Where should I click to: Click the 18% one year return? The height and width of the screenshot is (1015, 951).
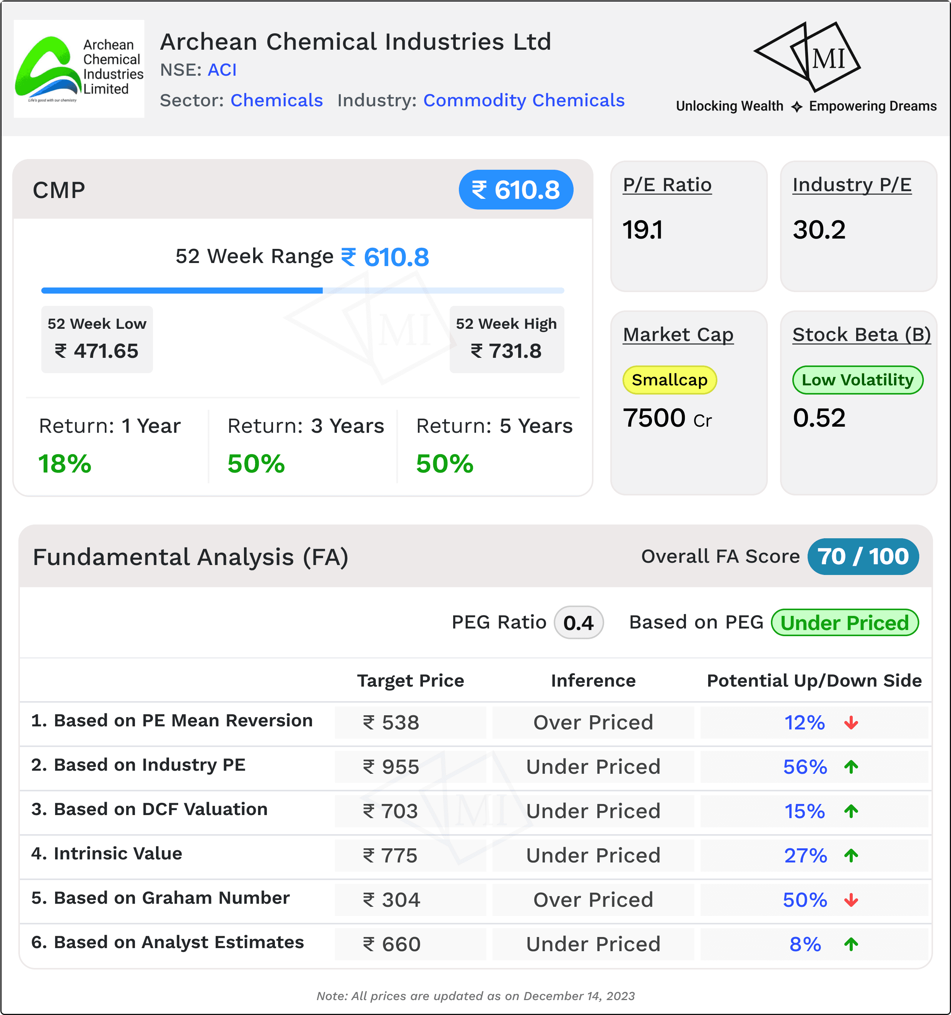64,464
